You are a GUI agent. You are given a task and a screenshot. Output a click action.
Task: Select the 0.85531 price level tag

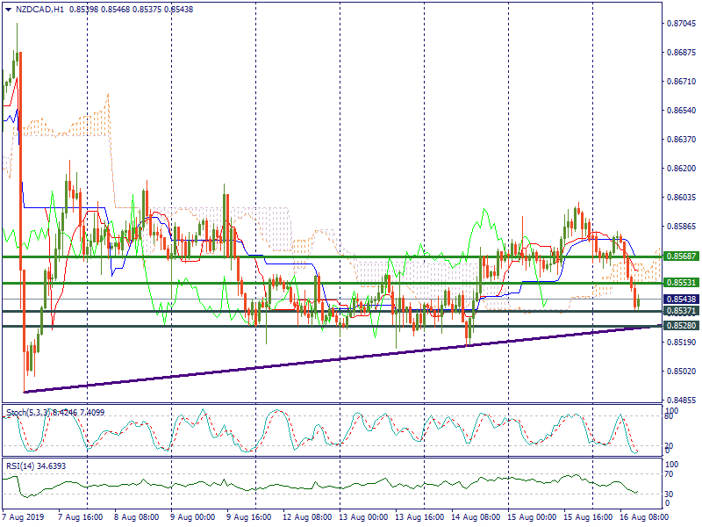680,283
